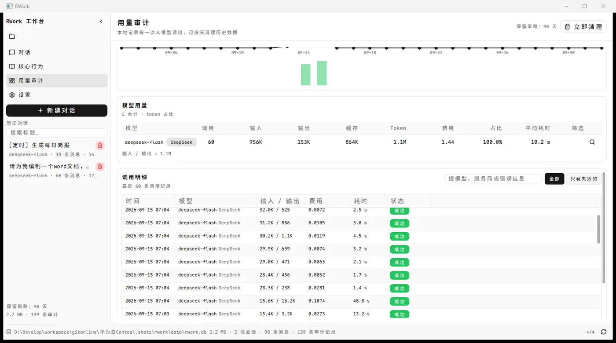
Task: Click the 时间 column header in call details
Action: pos(148,201)
